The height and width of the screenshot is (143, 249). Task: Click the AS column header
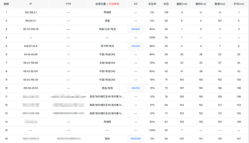tap(136, 4)
